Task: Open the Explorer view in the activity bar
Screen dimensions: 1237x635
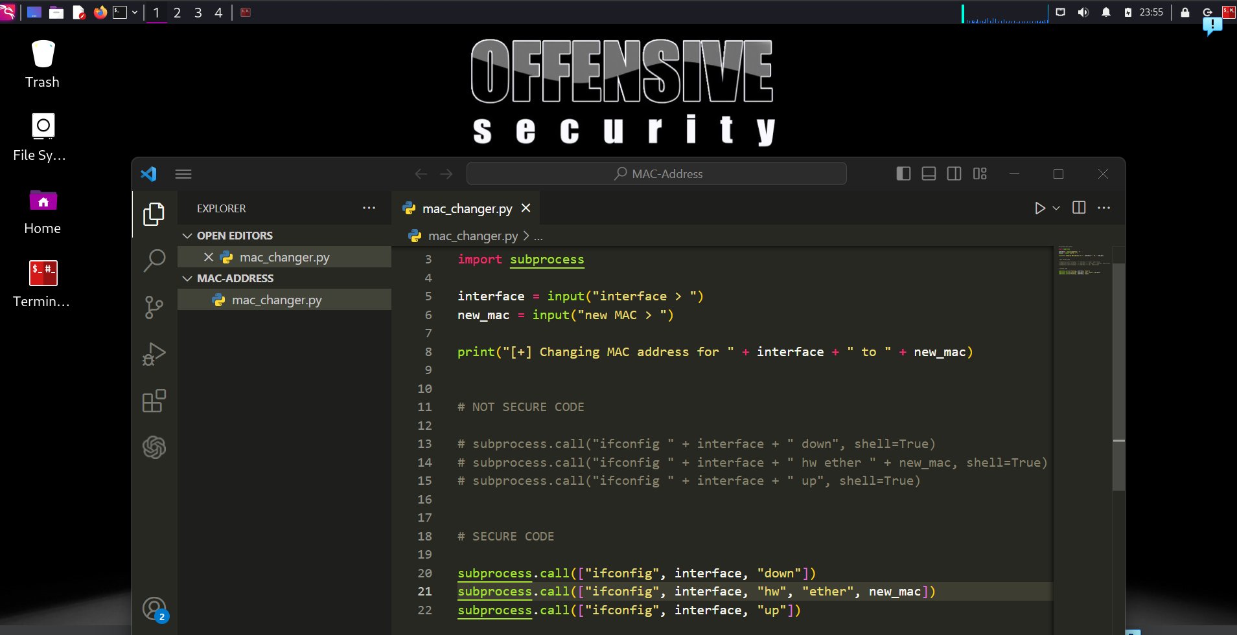Action: tap(154, 214)
